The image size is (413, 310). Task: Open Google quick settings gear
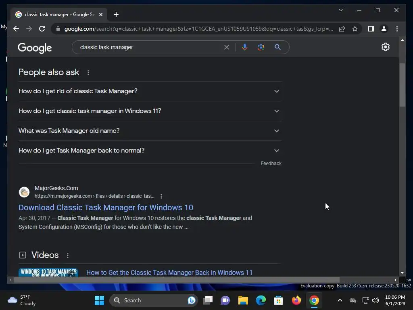click(x=385, y=47)
